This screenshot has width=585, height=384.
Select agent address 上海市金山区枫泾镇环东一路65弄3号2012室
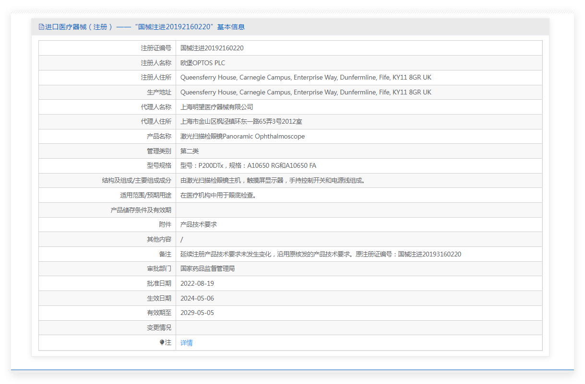coord(241,121)
